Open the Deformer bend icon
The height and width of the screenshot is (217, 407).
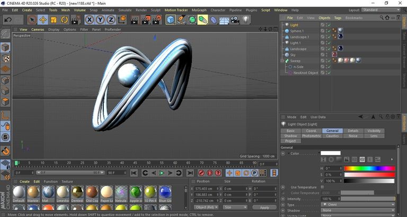pyautogui.click(x=214, y=20)
